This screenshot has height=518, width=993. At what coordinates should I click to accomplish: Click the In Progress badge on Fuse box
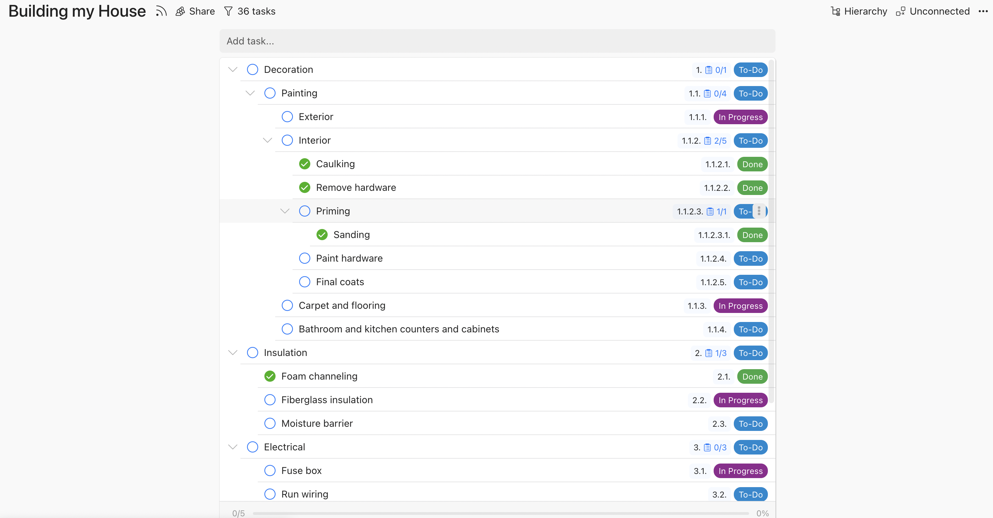pyautogui.click(x=740, y=471)
